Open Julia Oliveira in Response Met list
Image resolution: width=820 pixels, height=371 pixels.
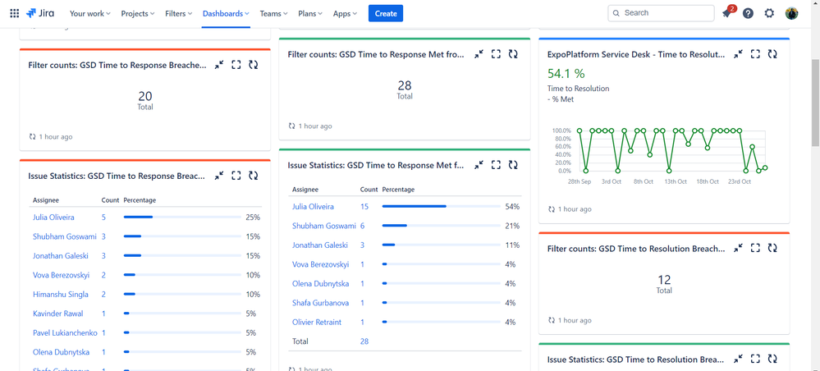point(313,207)
